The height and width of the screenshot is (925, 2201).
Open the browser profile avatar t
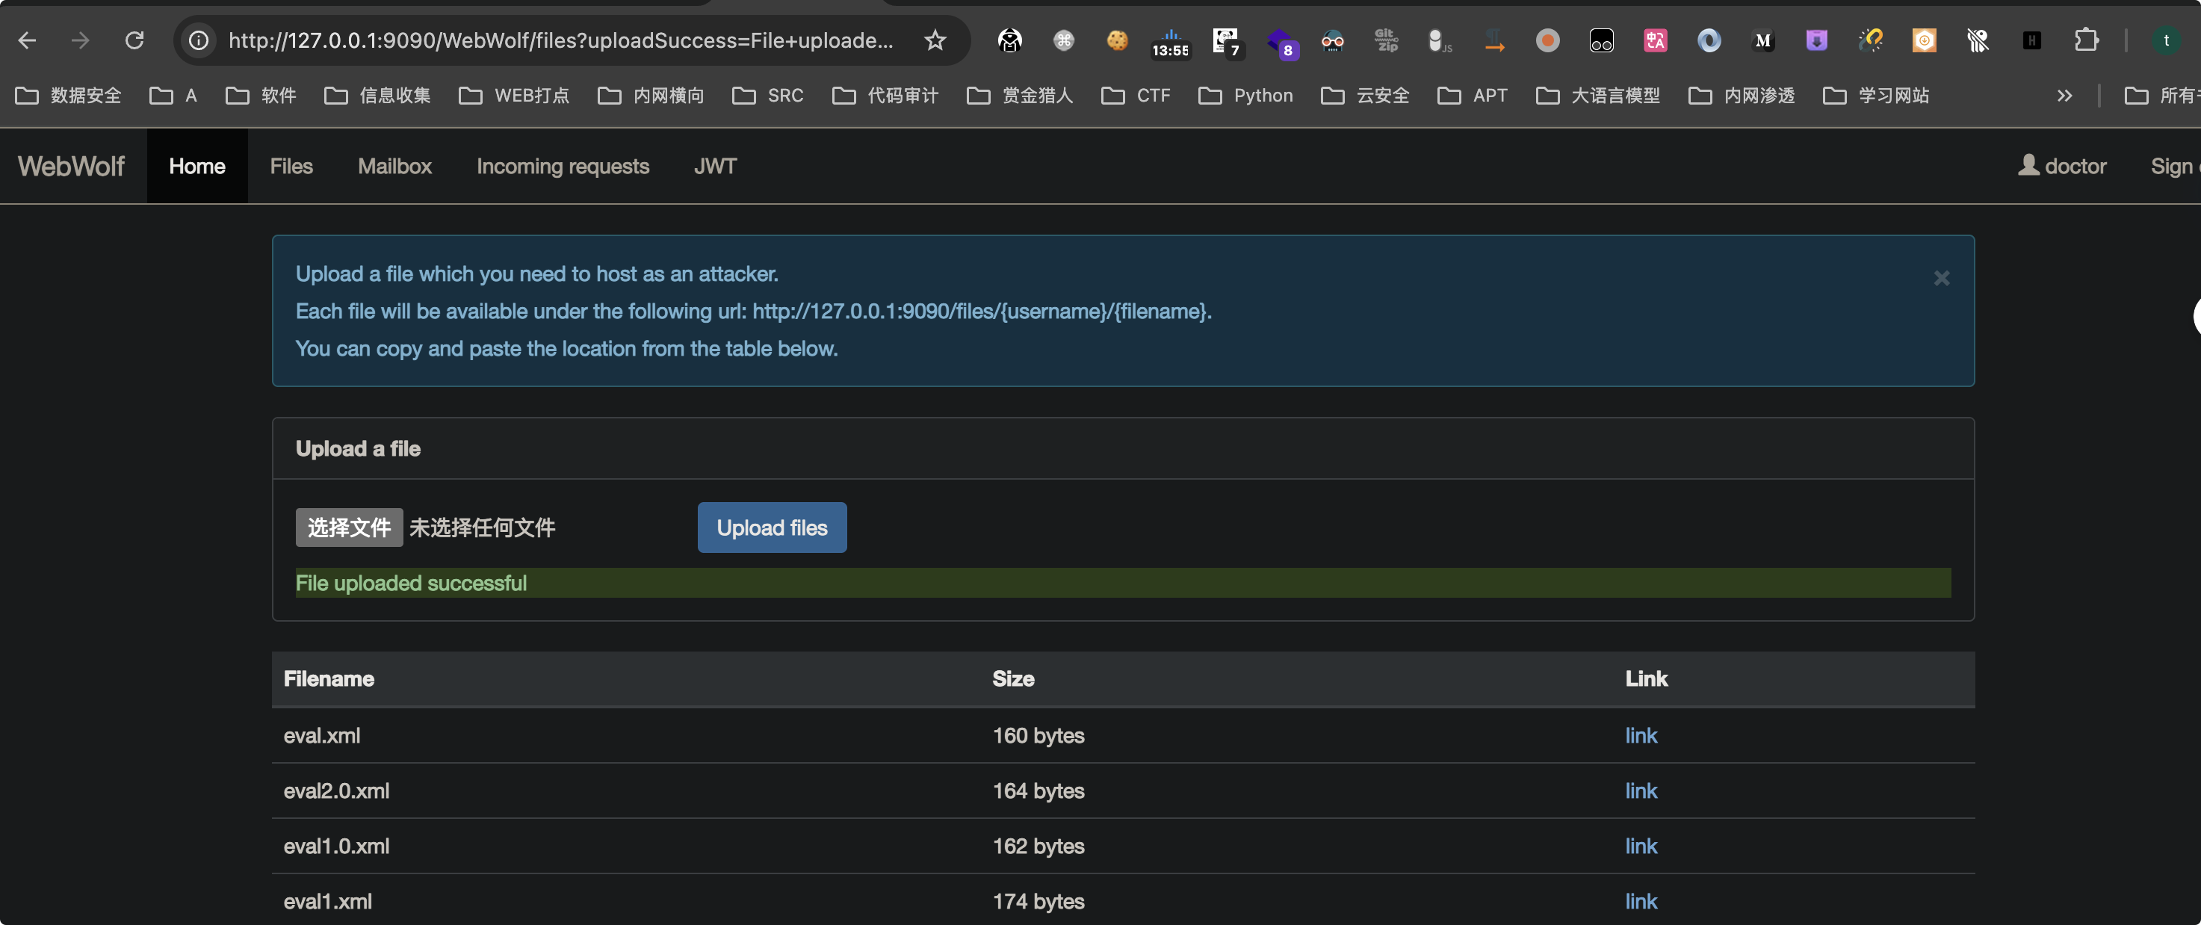pos(2166,40)
